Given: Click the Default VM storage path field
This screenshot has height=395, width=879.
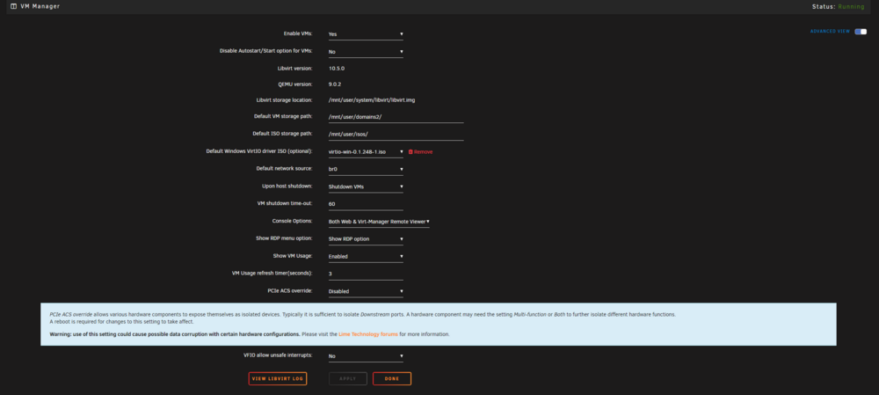Looking at the screenshot, I should coord(396,117).
